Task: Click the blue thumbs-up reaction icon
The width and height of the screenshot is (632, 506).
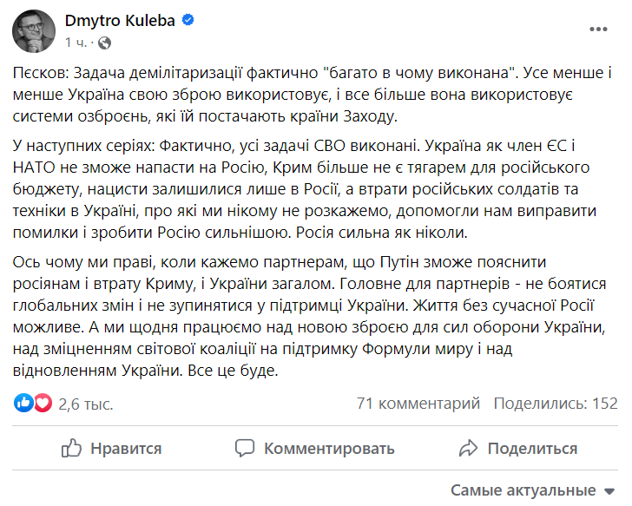Action: pos(24,403)
